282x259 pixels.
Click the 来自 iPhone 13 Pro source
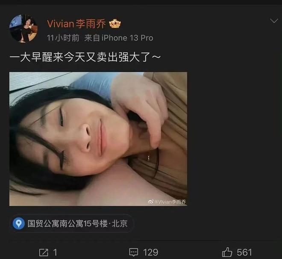point(119,38)
